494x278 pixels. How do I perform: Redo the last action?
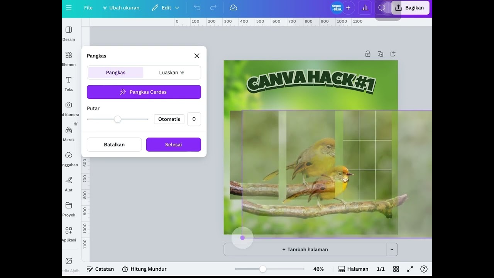click(x=213, y=8)
